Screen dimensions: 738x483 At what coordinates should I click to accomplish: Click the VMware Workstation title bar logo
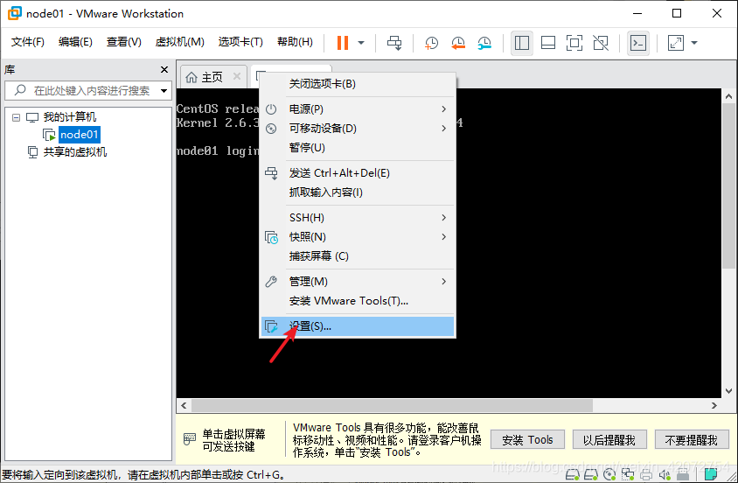[x=15, y=13]
